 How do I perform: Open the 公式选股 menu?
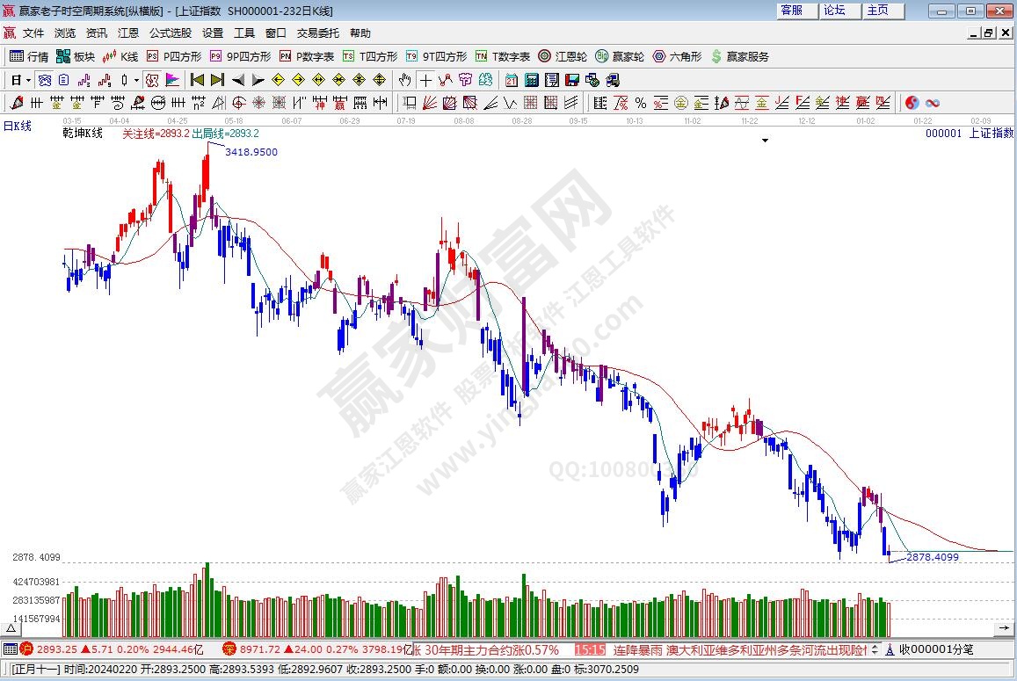tap(170, 33)
